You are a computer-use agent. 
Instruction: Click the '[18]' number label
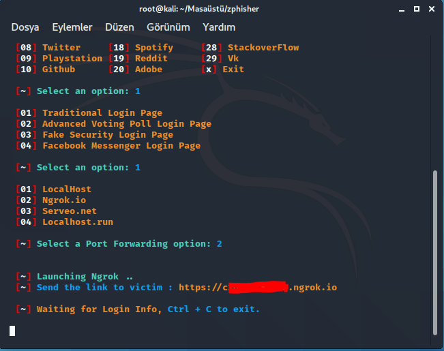(x=119, y=47)
